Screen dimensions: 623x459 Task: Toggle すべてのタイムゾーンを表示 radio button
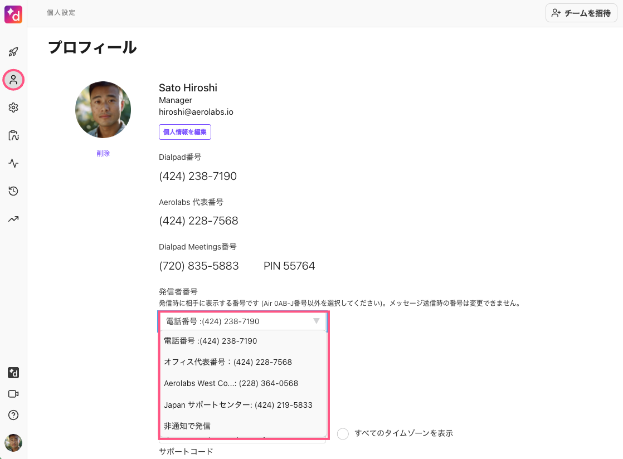click(x=343, y=433)
